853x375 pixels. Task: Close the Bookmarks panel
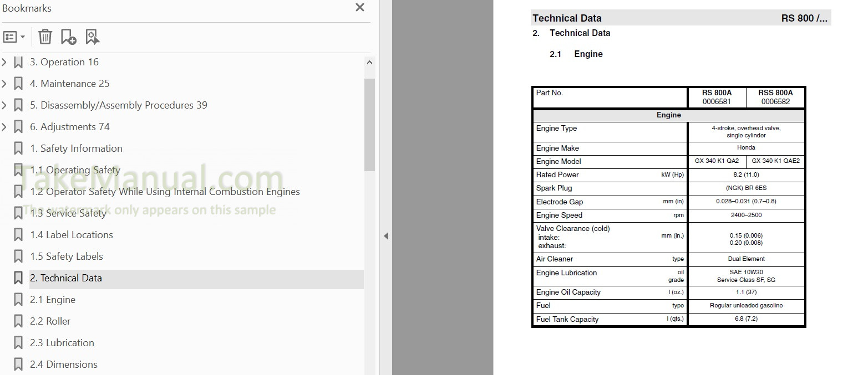[x=360, y=8]
